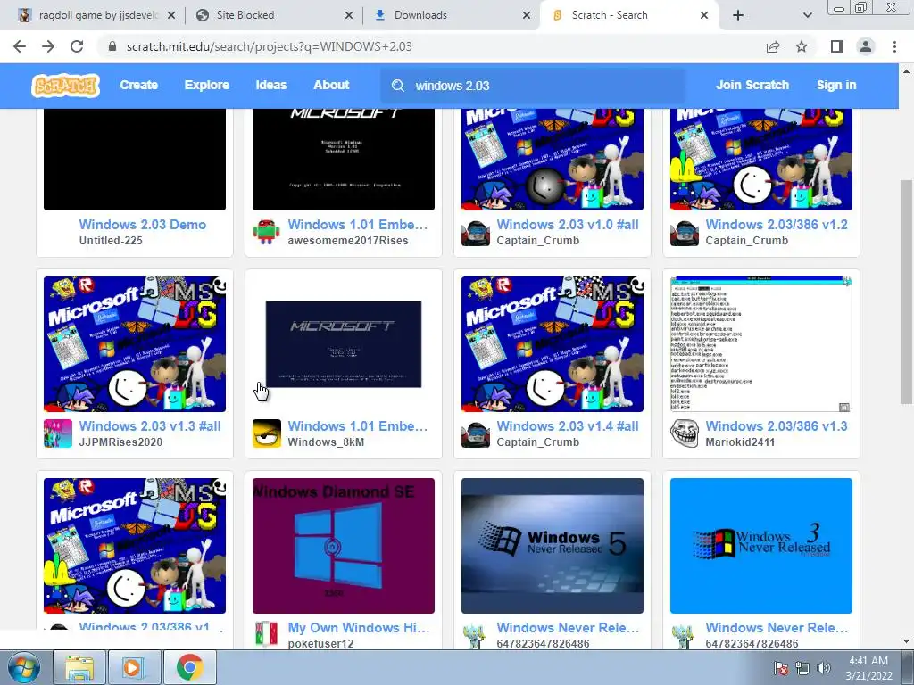Open Windows 2.03 v1.3 #all link
914x685 pixels.
pyautogui.click(x=150, y=425)
